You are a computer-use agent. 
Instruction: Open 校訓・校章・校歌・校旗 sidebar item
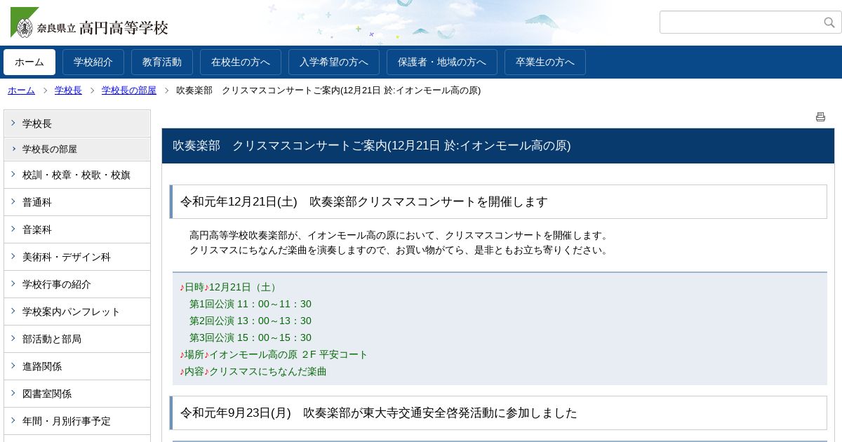pos(77,175)
